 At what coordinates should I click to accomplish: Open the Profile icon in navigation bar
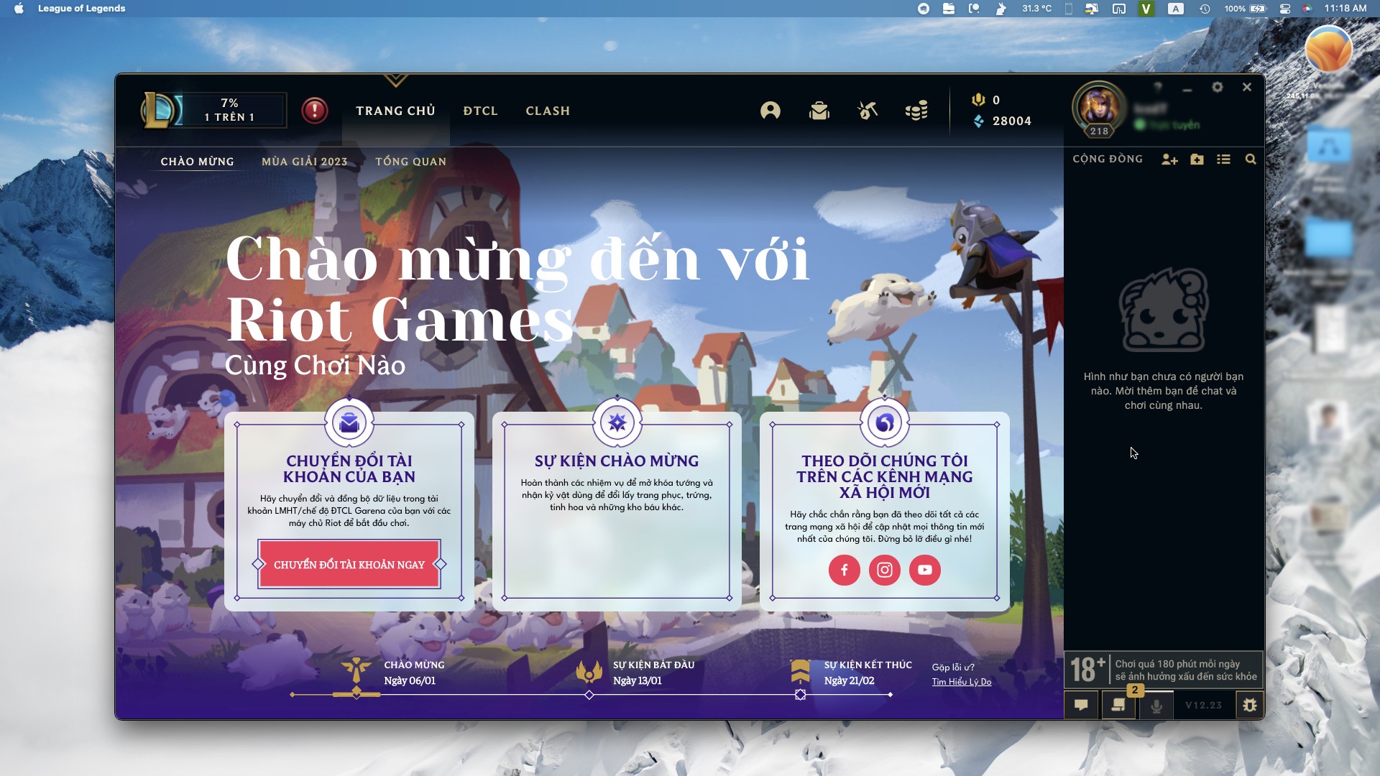point(770,111)
